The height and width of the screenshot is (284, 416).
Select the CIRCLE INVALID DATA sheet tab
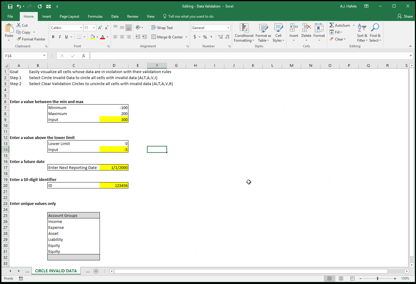click(56, 271)
